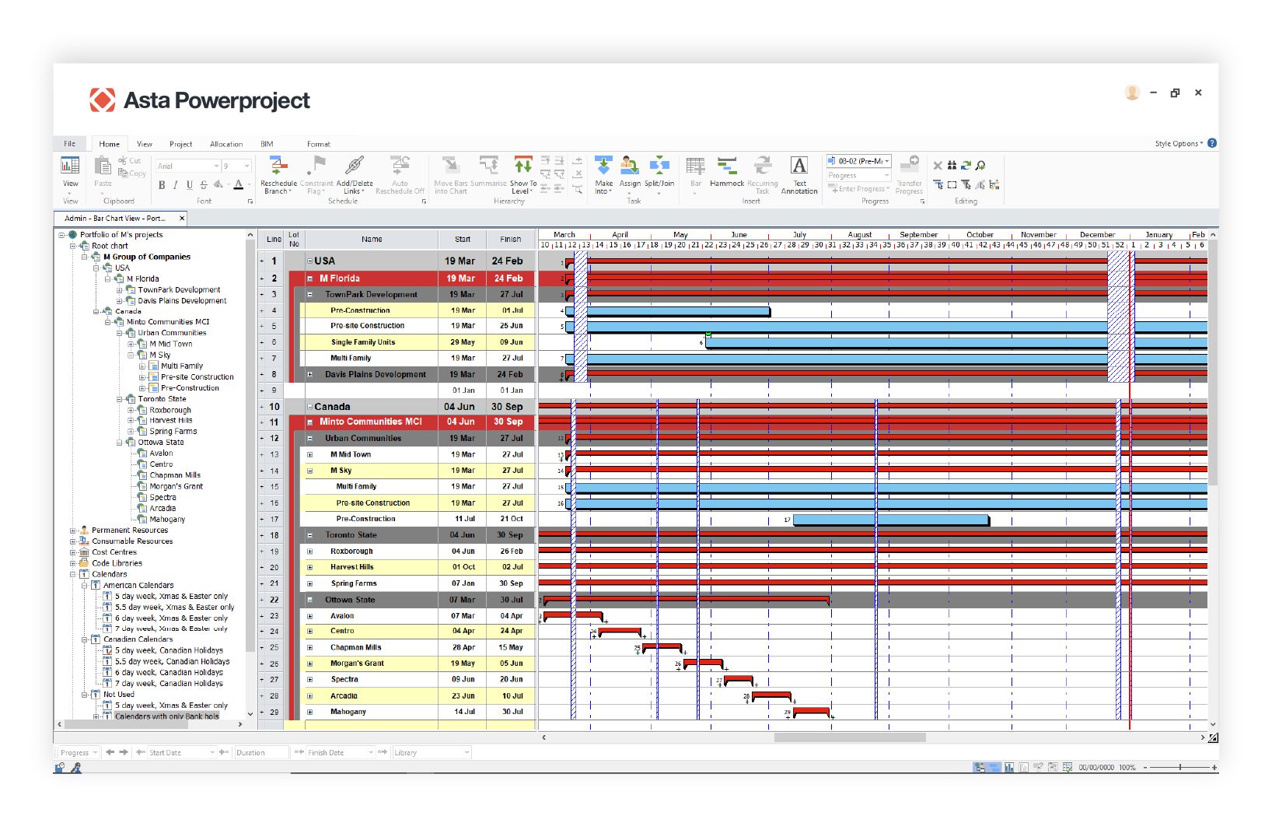This screenshot has width=1272, height=837.
Task: Switch to the View ribbon tab
Action: 145,144
